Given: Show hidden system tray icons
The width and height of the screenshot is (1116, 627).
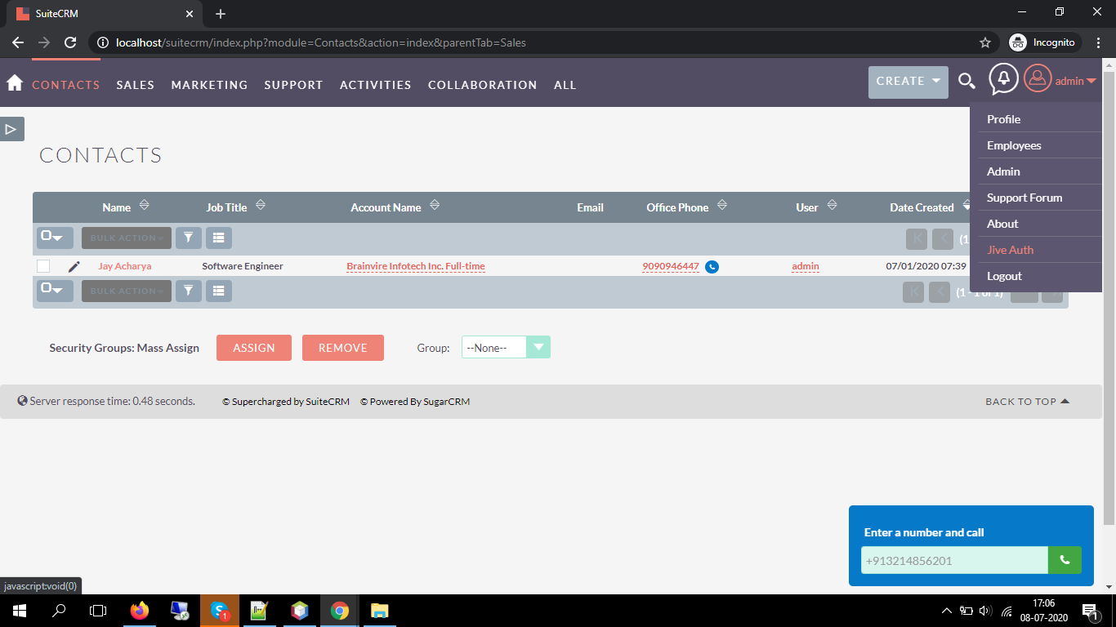Looking at the screenshot, I should pyautogui.click(x=947, y=611).
